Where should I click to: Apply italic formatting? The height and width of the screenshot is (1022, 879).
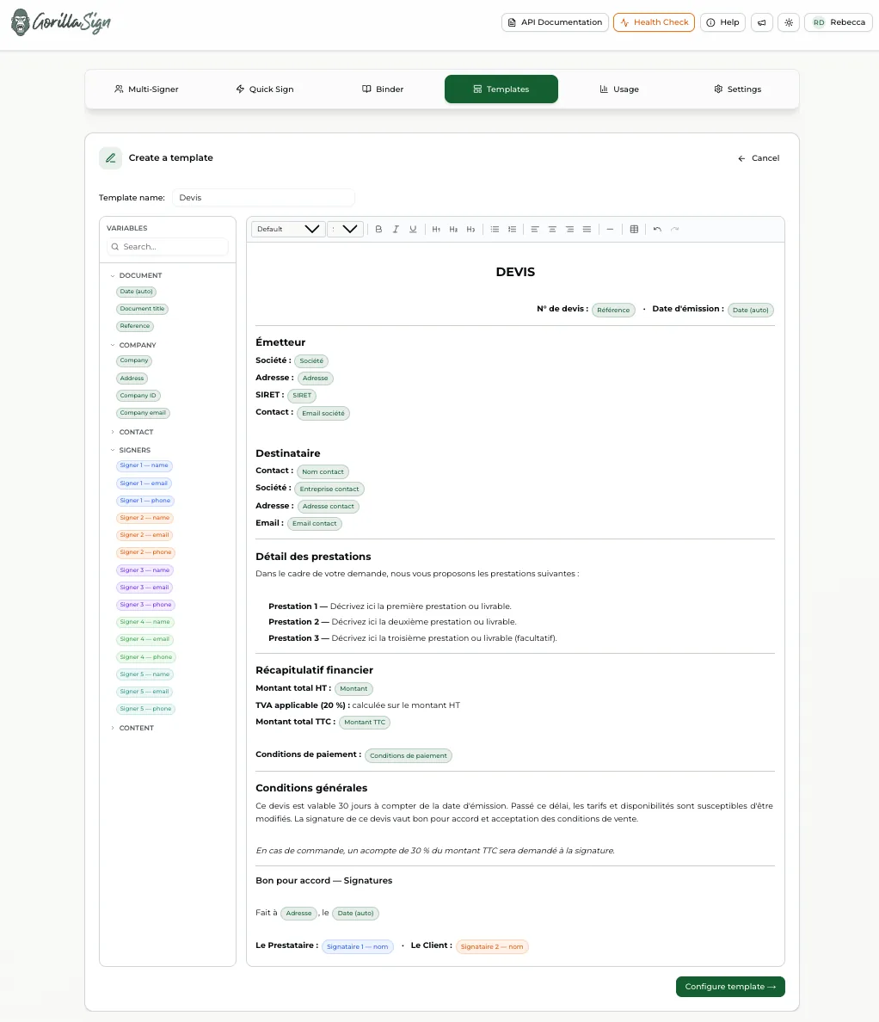click(396, 229)
